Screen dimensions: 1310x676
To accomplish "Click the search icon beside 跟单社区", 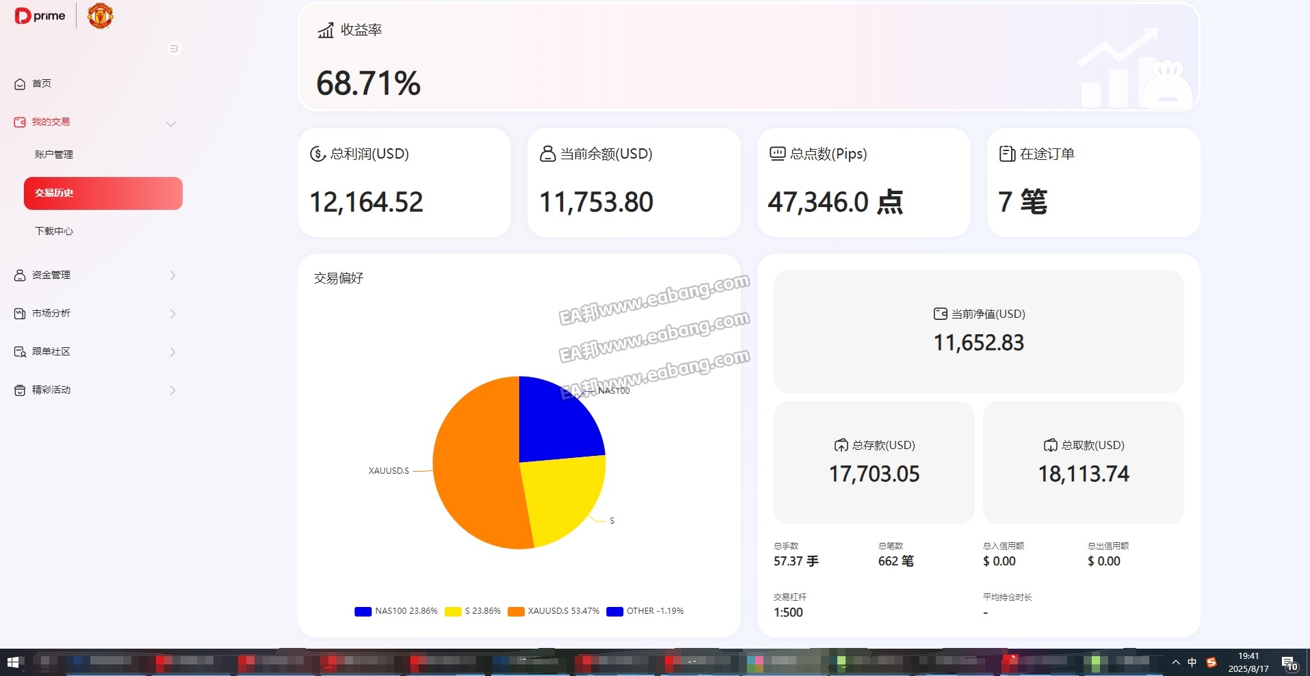I will click(x=20, y=352).
